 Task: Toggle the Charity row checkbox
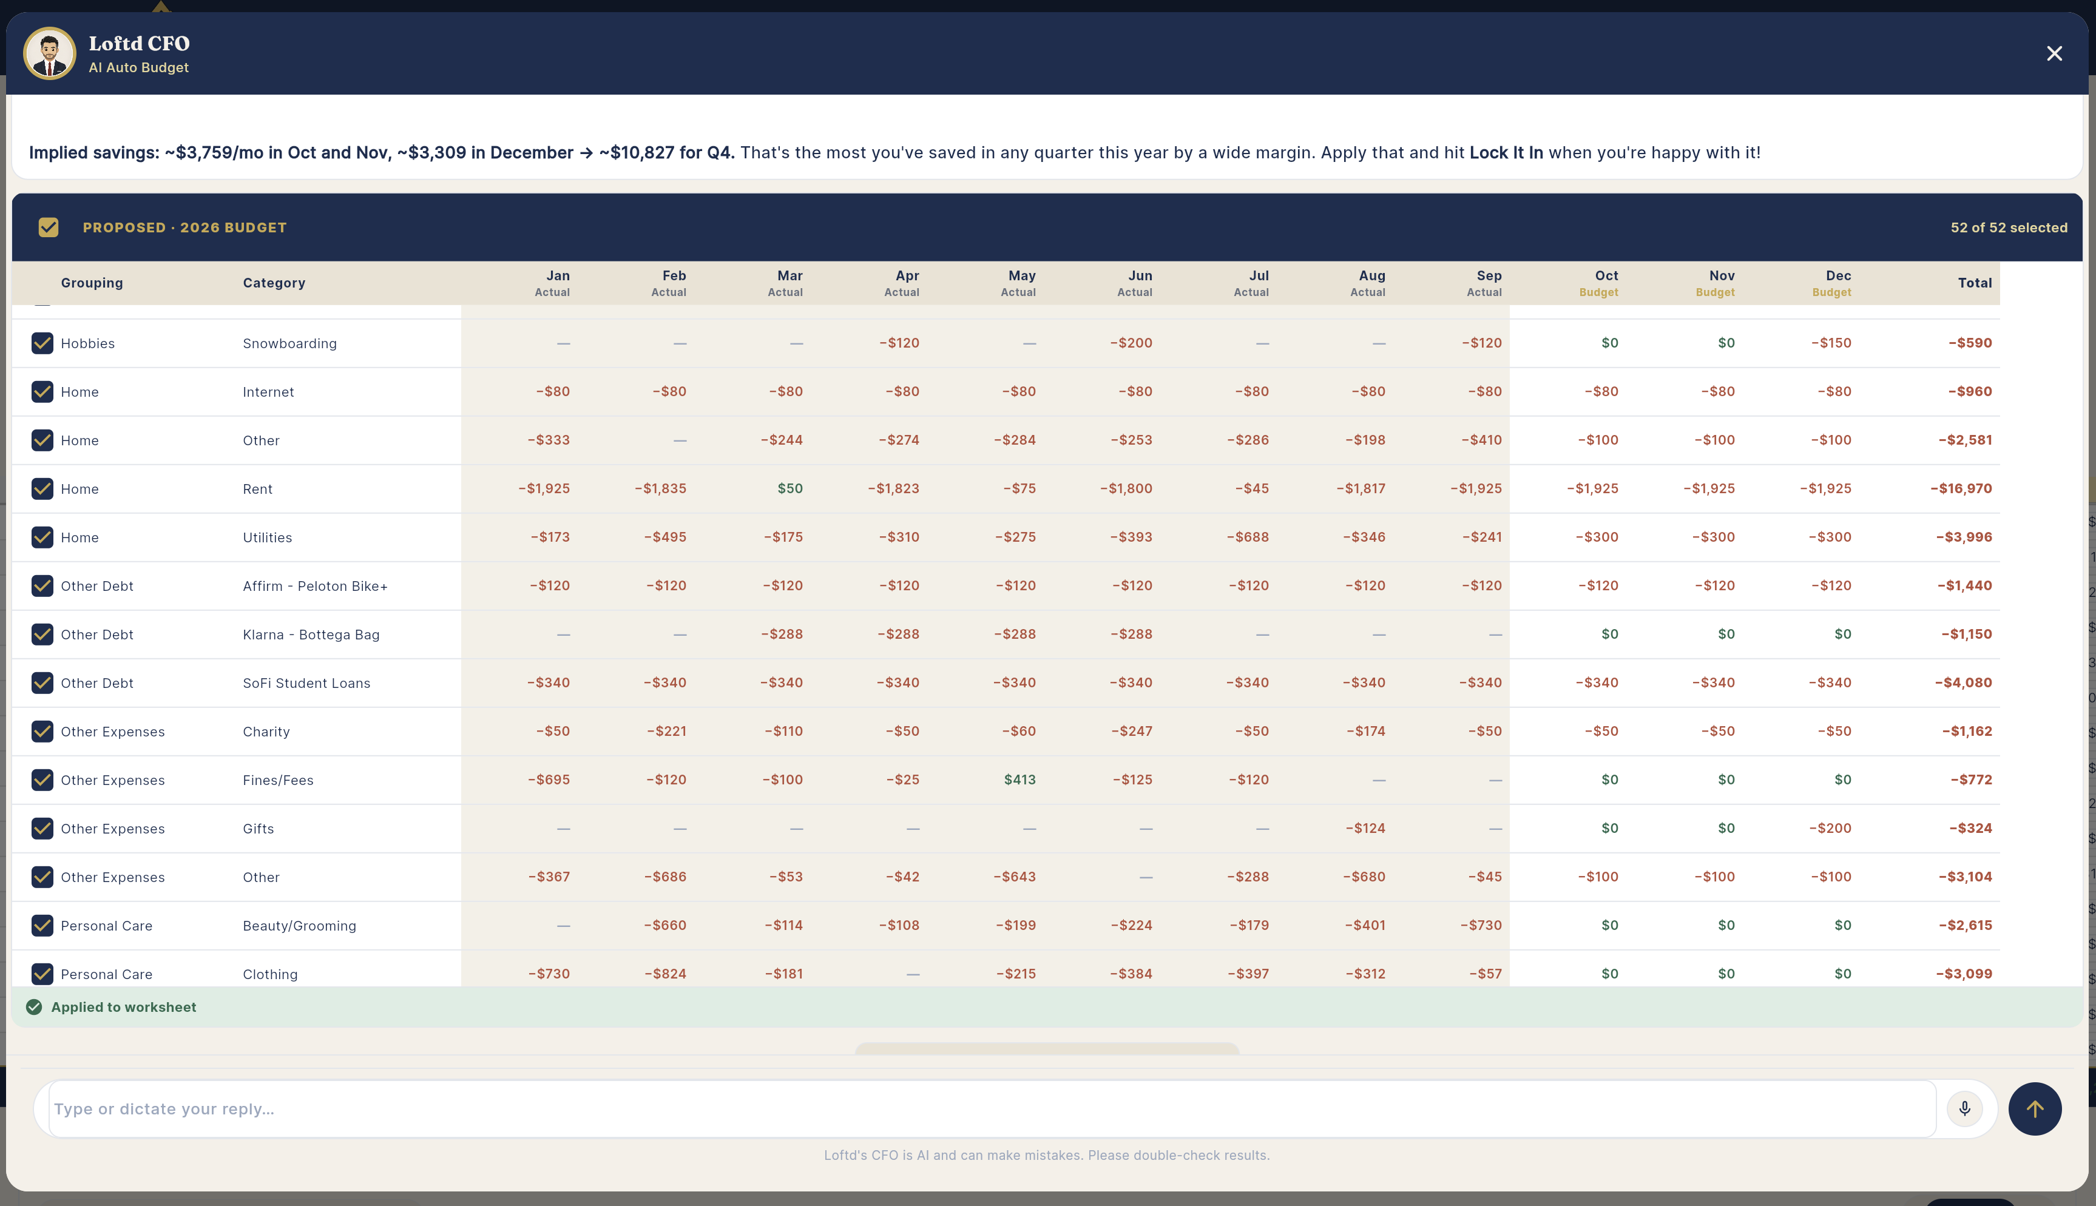point(42,732)
